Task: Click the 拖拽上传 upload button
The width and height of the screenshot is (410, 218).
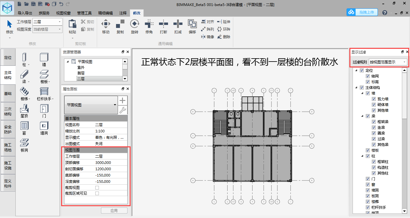Action: tap(362, 12)
